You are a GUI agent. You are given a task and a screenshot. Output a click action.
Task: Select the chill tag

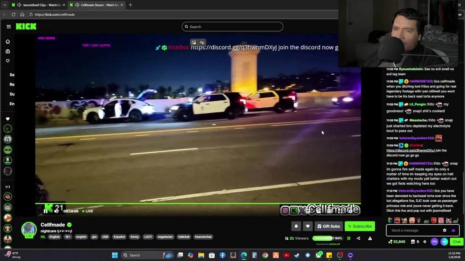105,237
